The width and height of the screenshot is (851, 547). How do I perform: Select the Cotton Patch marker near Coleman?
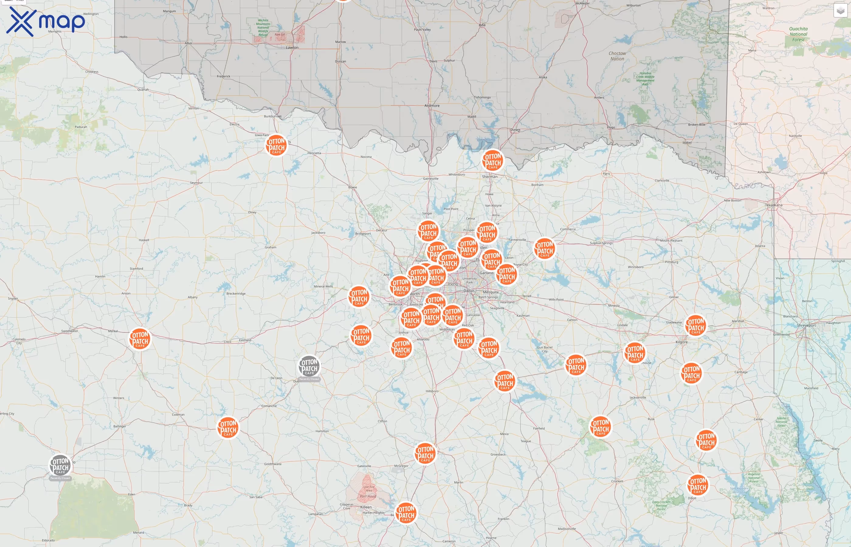[228, 427]
